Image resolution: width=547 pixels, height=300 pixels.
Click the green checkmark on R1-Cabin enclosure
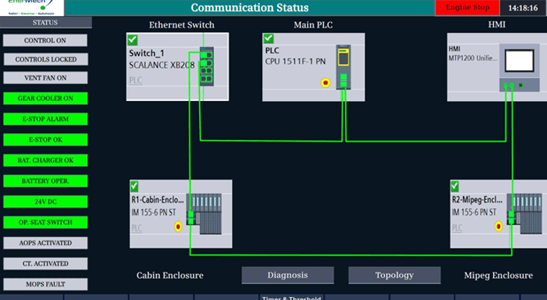tap(135, 186)
